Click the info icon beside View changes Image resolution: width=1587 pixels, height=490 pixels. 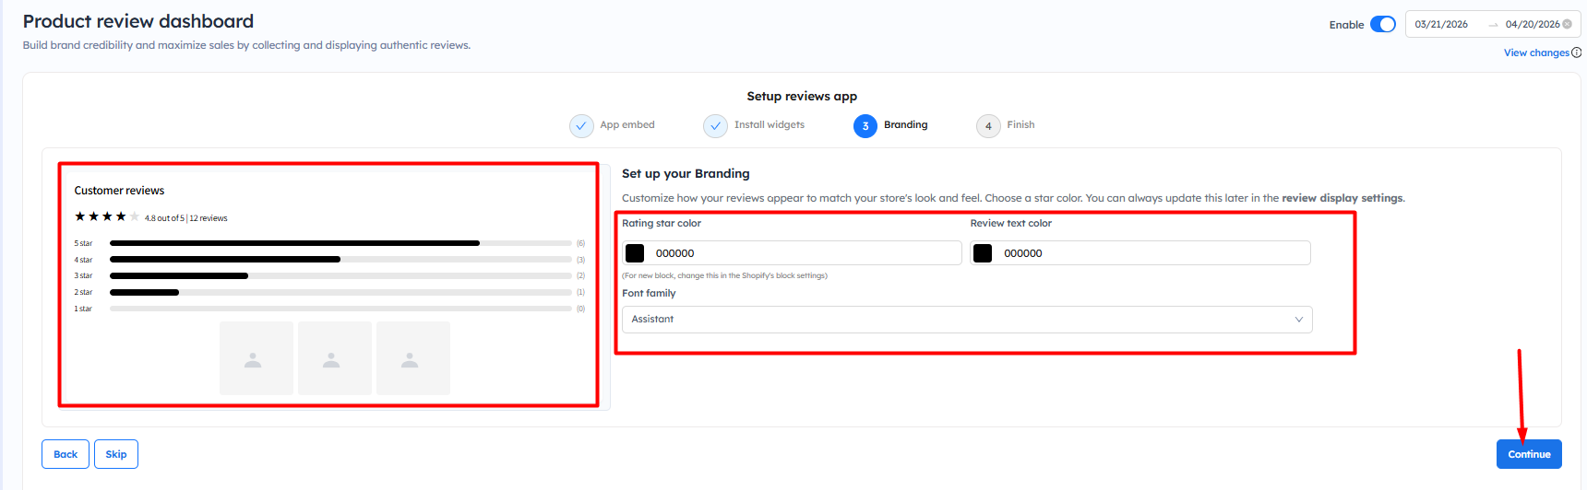pos(1576,52)
